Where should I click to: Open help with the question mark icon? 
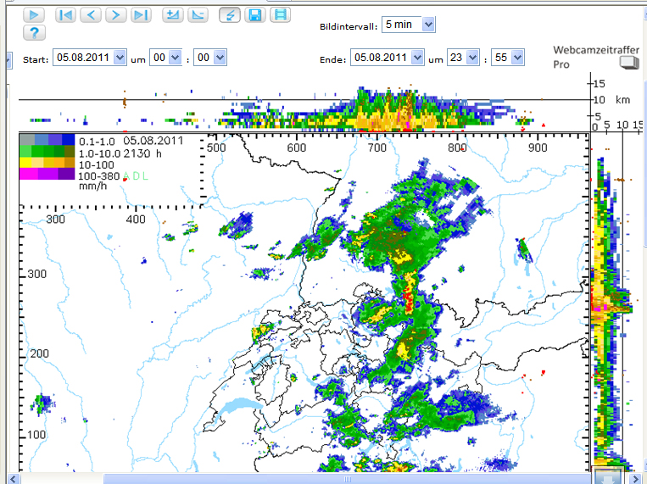[33, 33]
